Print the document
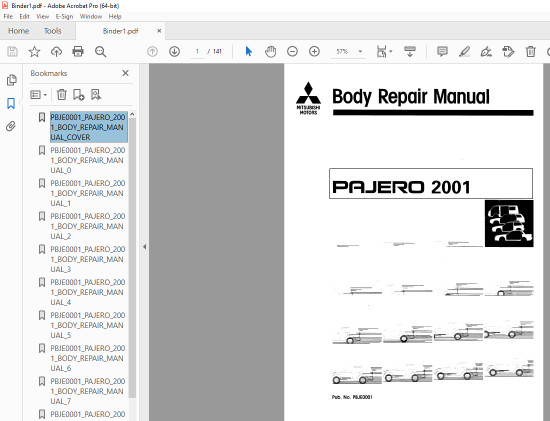Image resolution: width=550 pixels, height=421 pixels. pos(78,51)
